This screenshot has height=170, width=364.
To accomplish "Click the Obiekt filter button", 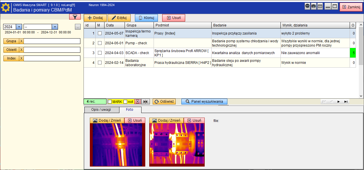I will pos(11,50).
